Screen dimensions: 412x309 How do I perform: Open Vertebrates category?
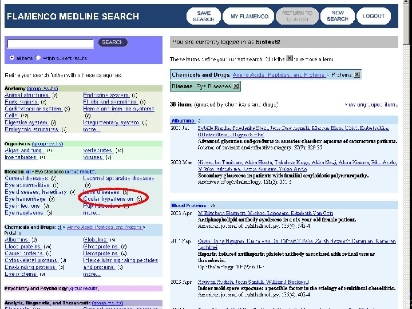coord(98,150)
